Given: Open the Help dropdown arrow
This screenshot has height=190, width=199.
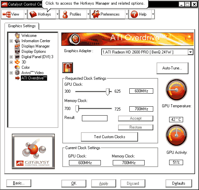Looking at the screenshot, I should coord(153,14).
